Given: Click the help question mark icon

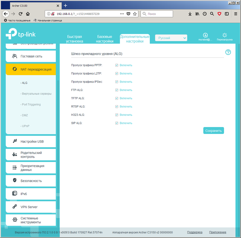Looking at the screenshot, I should [x=228, y=52].
